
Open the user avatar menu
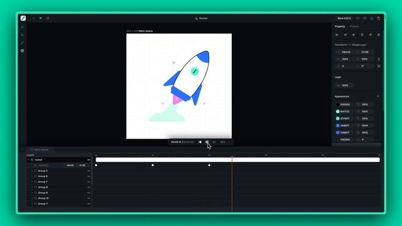(379, 18)
